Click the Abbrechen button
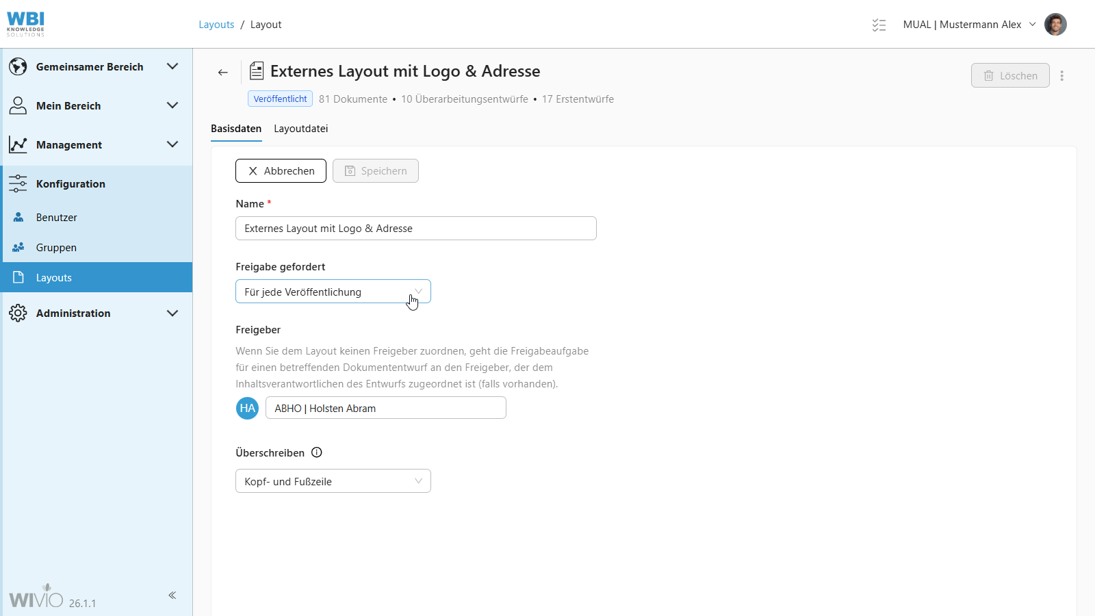Image resolution: width=1095 pixels, height=616 pixels. (281, 170)
